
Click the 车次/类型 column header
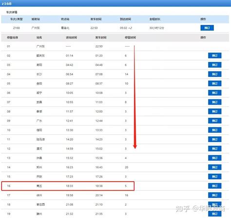[17, 19]
